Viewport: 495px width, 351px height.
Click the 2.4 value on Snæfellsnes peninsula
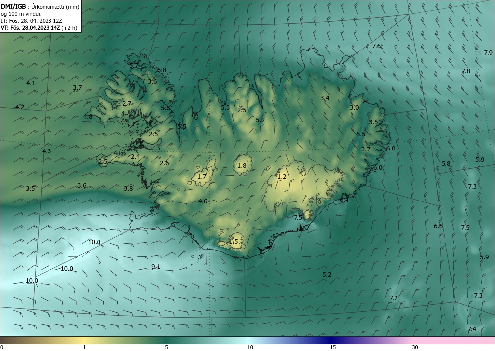click(136, 156)
